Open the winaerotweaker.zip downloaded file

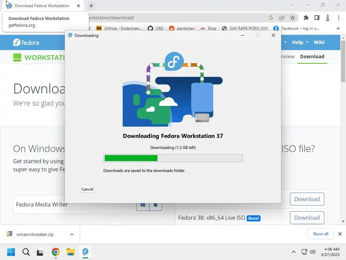click(35, 234)
